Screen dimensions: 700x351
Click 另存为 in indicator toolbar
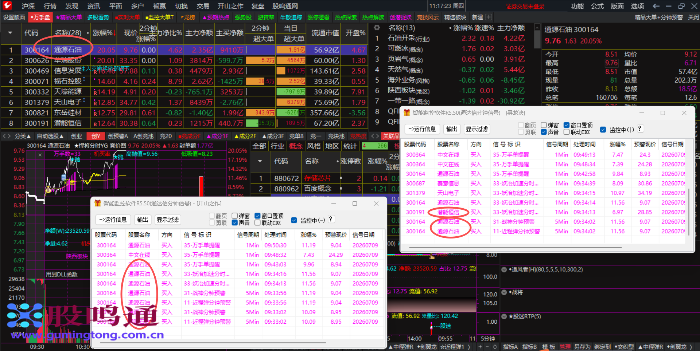tap(582, 347)
